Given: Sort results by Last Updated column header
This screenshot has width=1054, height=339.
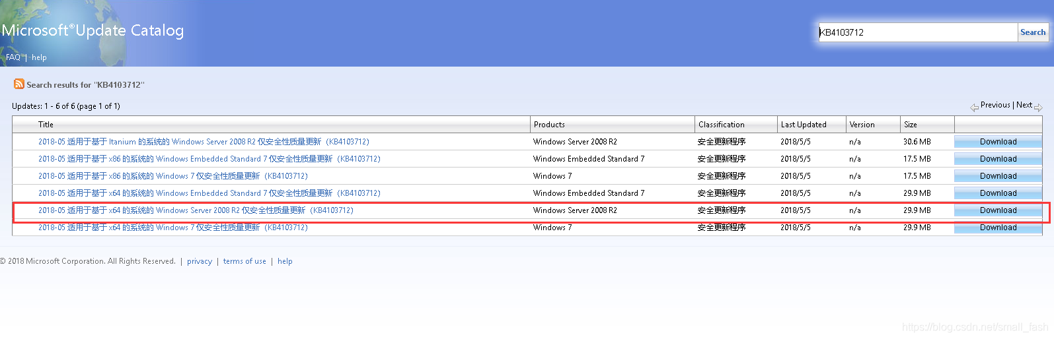Looking at the screenshot, I should pyautogui.click(x=804, y=125).
